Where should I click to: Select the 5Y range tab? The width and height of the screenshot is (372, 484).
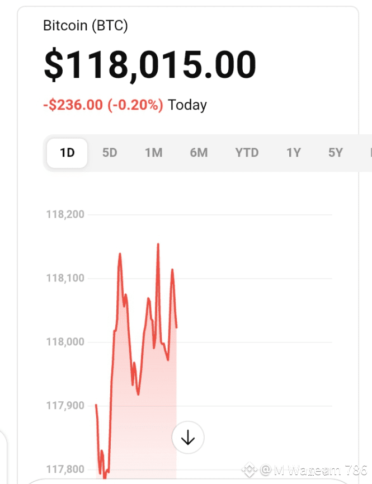tap(335, 153)
